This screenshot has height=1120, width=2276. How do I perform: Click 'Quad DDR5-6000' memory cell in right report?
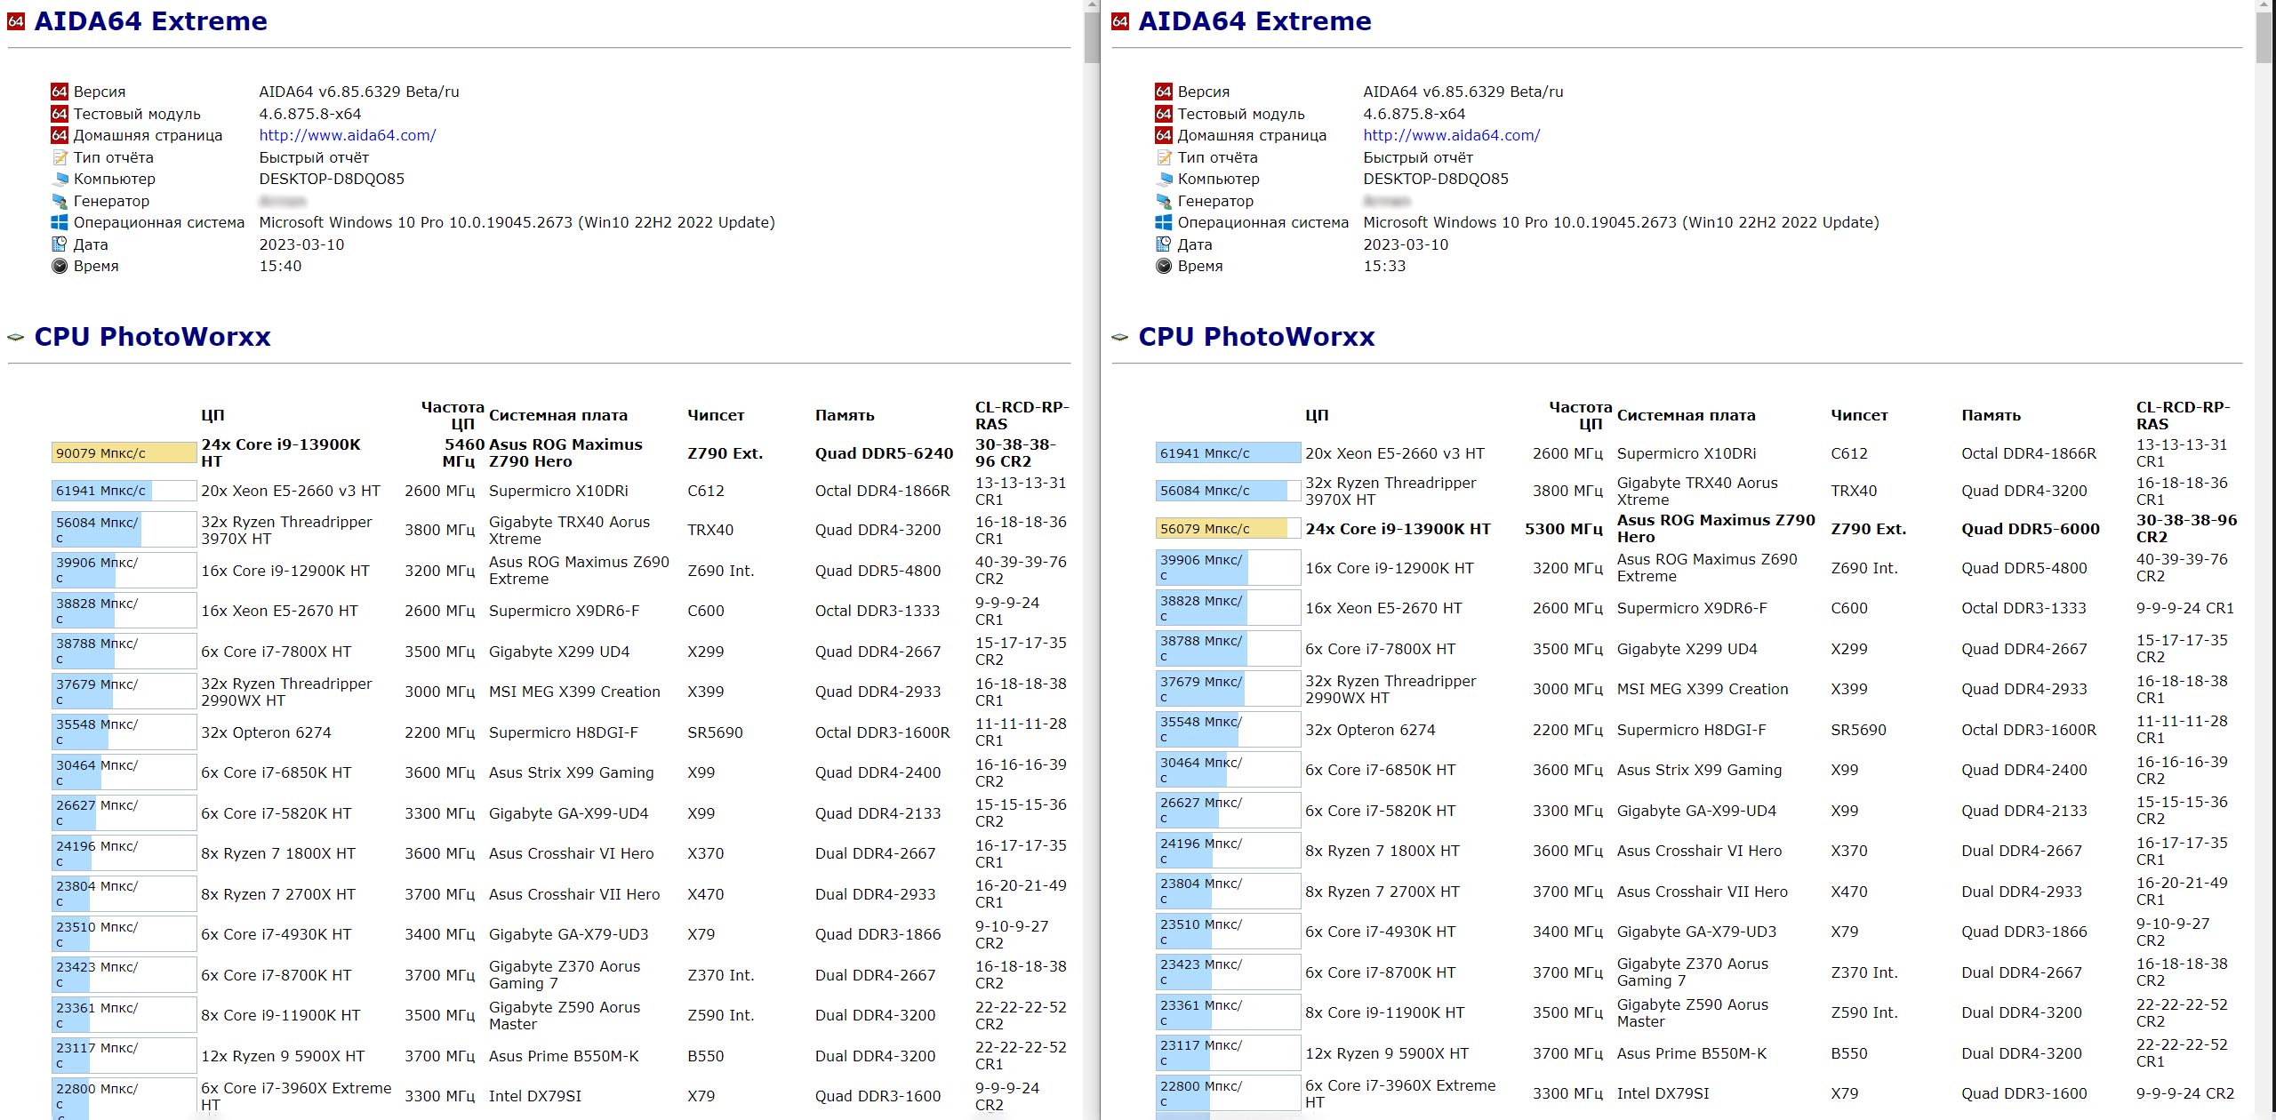[x=2031, y=529]
